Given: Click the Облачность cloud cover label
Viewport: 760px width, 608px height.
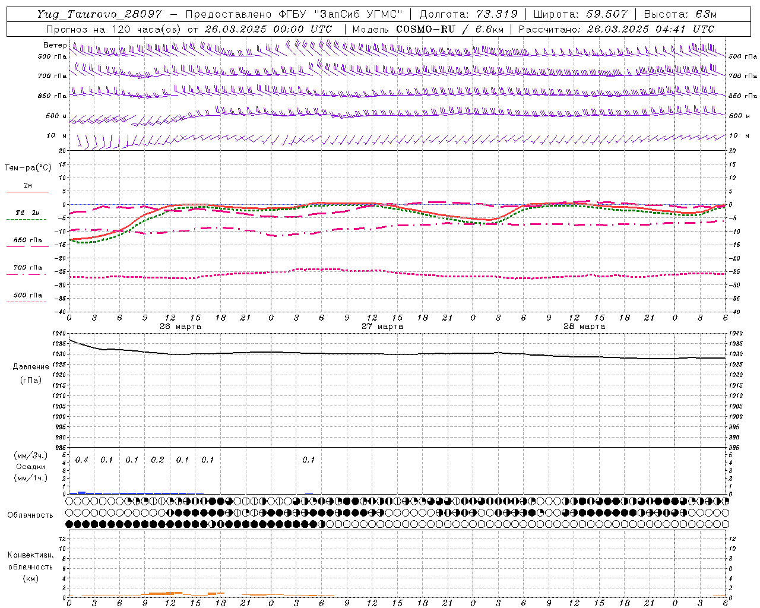Looking at the screenshot, I should click(30, 515).
